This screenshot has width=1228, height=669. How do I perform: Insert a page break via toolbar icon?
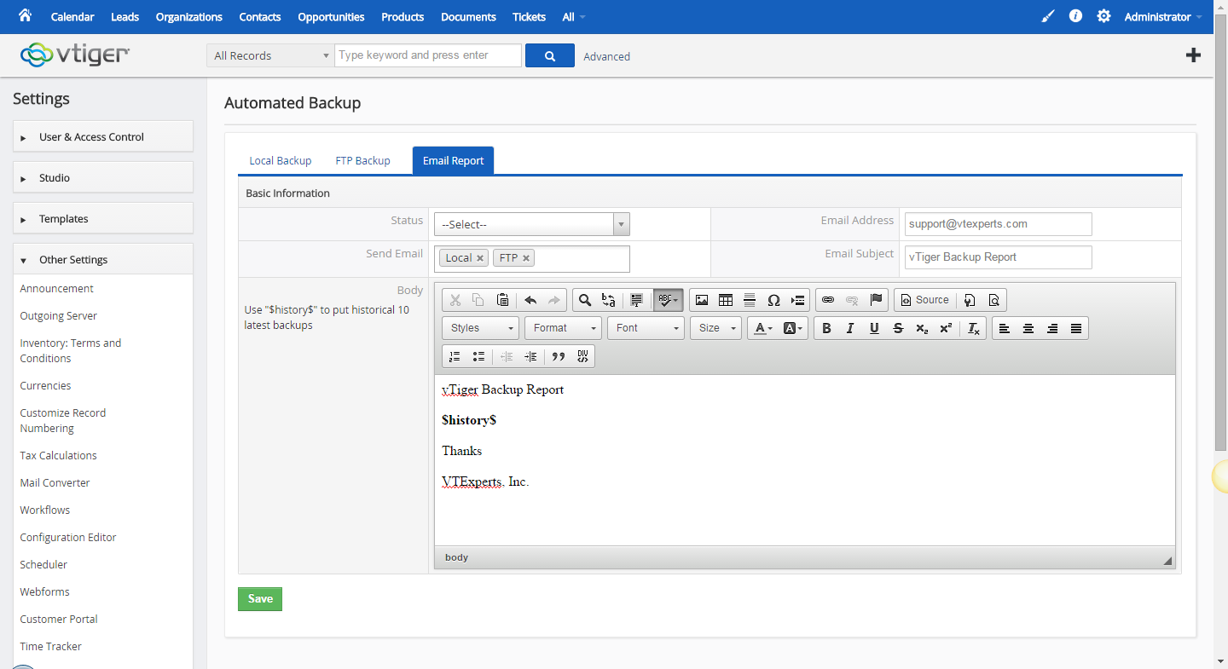797,300
